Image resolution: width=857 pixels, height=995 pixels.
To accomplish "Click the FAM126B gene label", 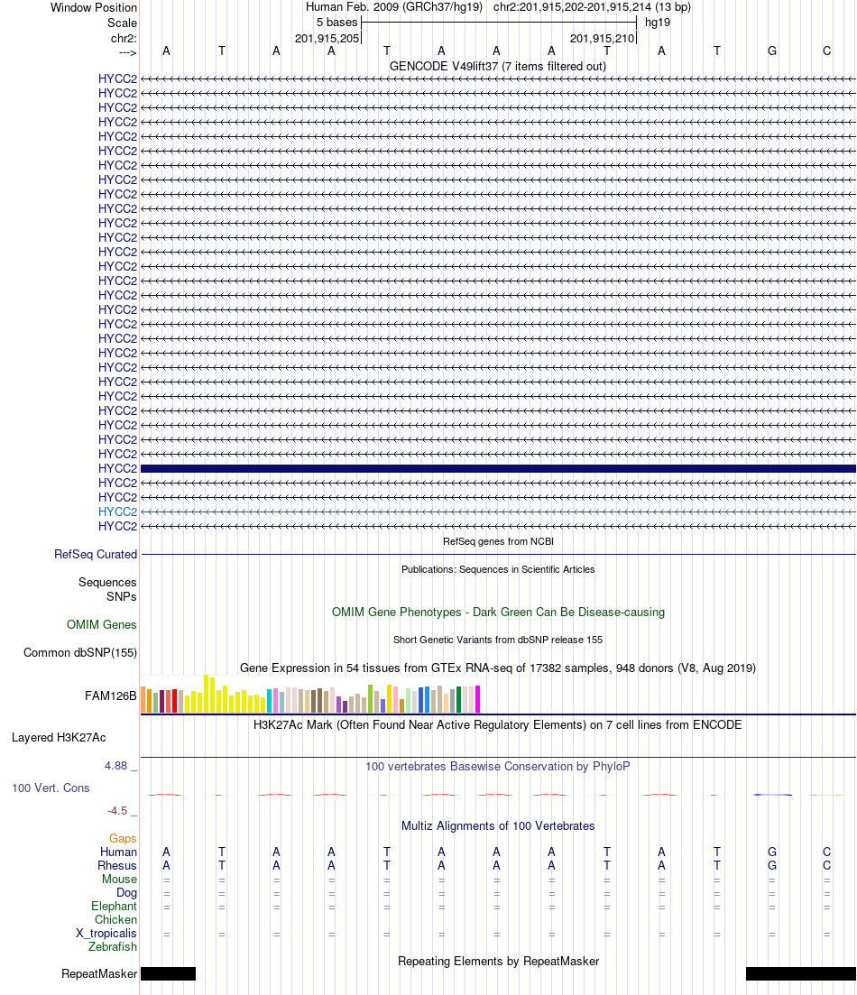I will (x=110, y=696).
